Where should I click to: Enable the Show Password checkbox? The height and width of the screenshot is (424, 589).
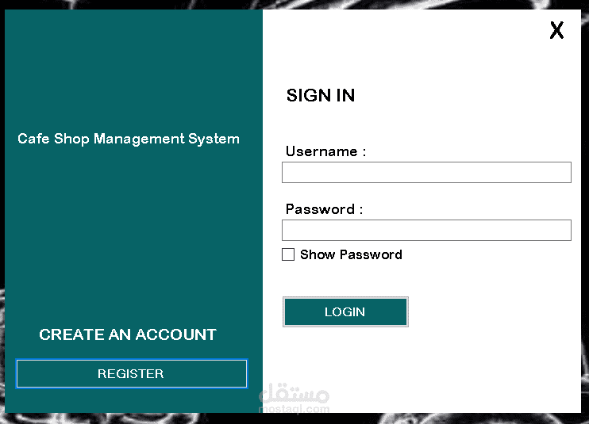pos(288,254)
